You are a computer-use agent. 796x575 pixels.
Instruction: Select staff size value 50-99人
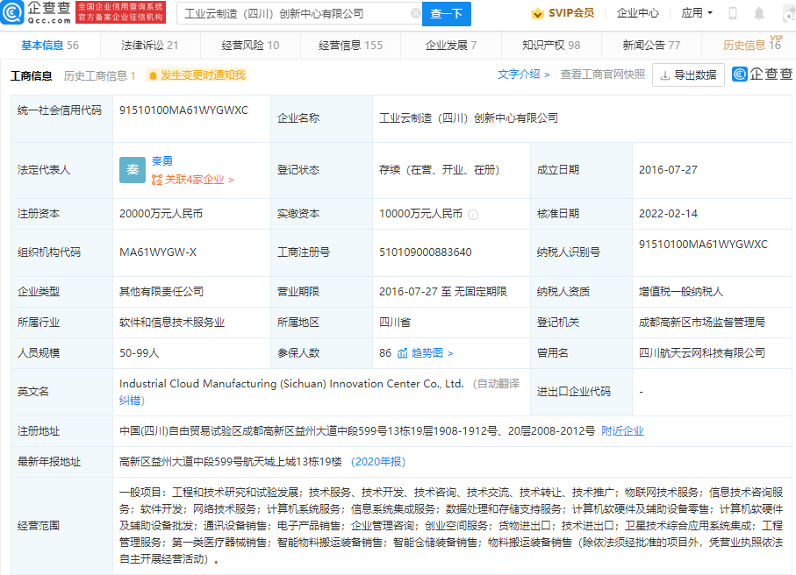pos(139,353)
